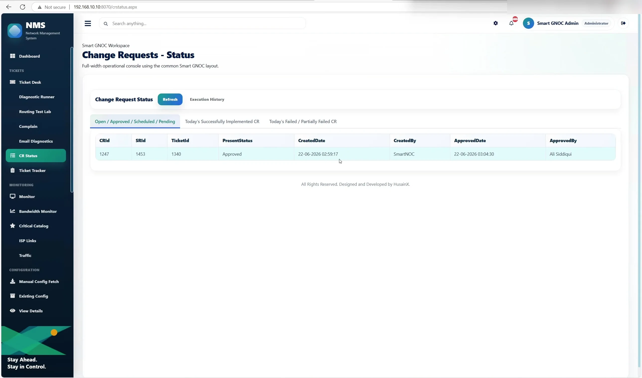Click the browser back arrow

(9, 7)
